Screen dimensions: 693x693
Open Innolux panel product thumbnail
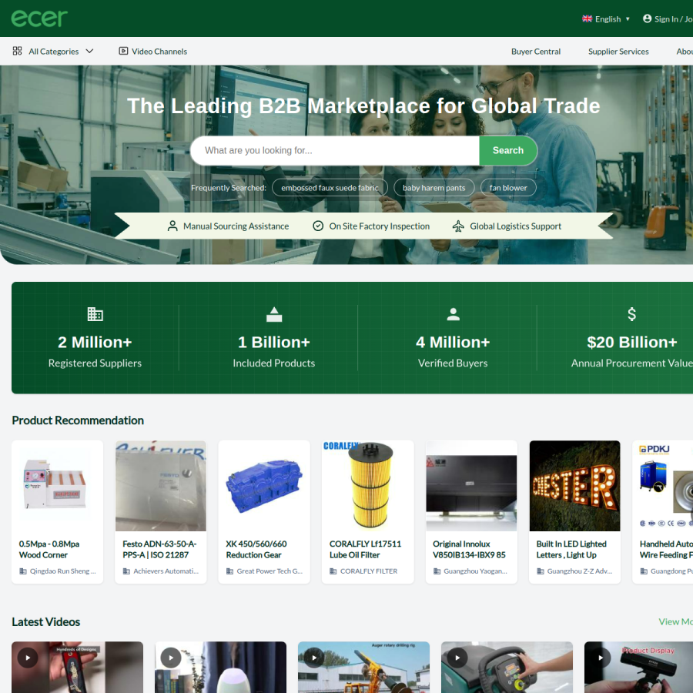pos(471,486)
